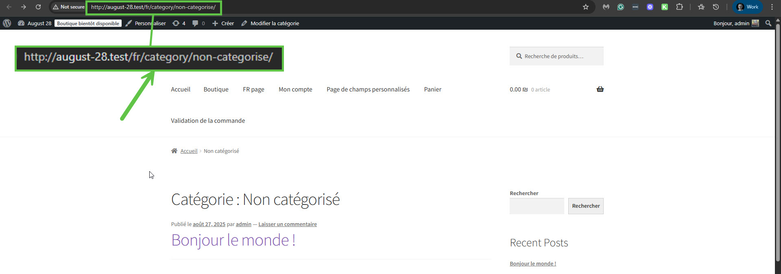
Task: Click the shopping basket icon
Action: (x=600, y=89)
